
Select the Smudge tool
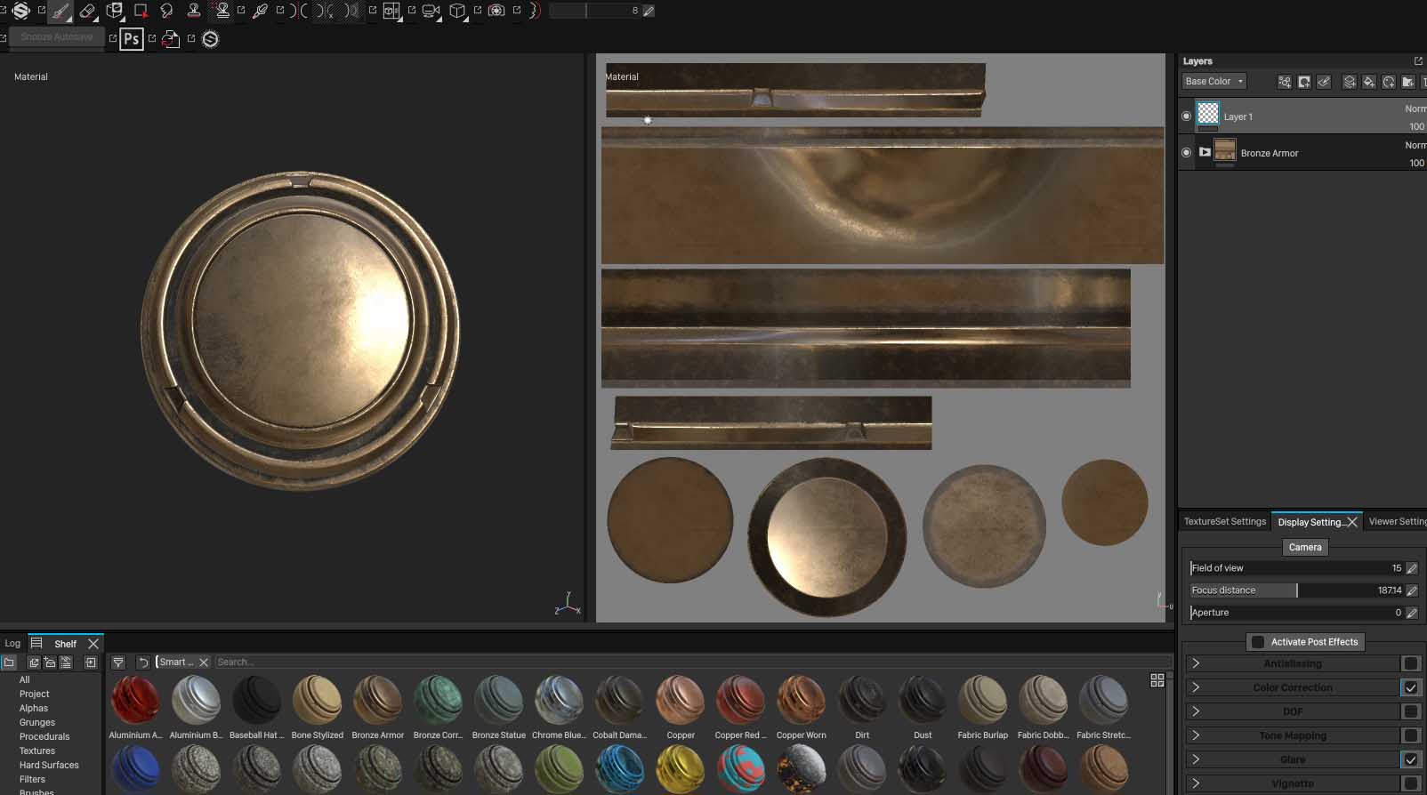point(166,12)
